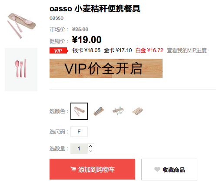Screen dimensions: 216x183
Task: Select the pink cutlery color option
Action: (79, 111)
